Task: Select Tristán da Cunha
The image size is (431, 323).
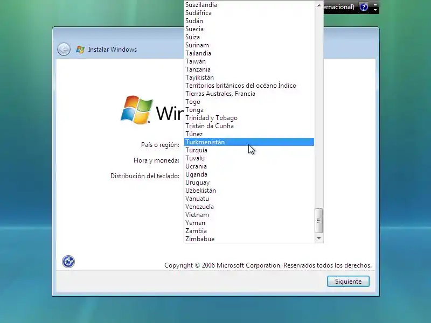Action: (x=249, y=126)
